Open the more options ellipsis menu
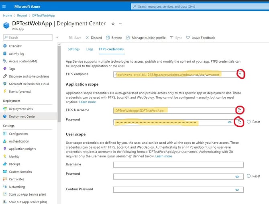Screen dimensions: 269x204 (121, 24)
